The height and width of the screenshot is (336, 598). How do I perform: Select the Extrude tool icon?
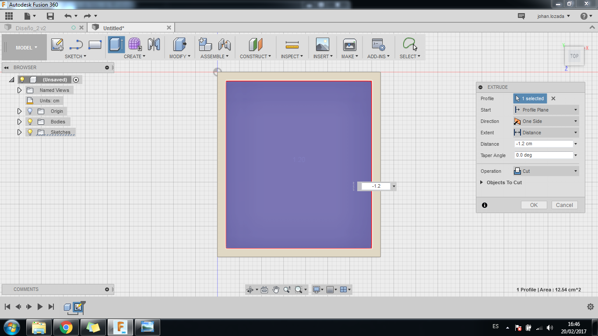pyautogui.click(x=116, y=44)
